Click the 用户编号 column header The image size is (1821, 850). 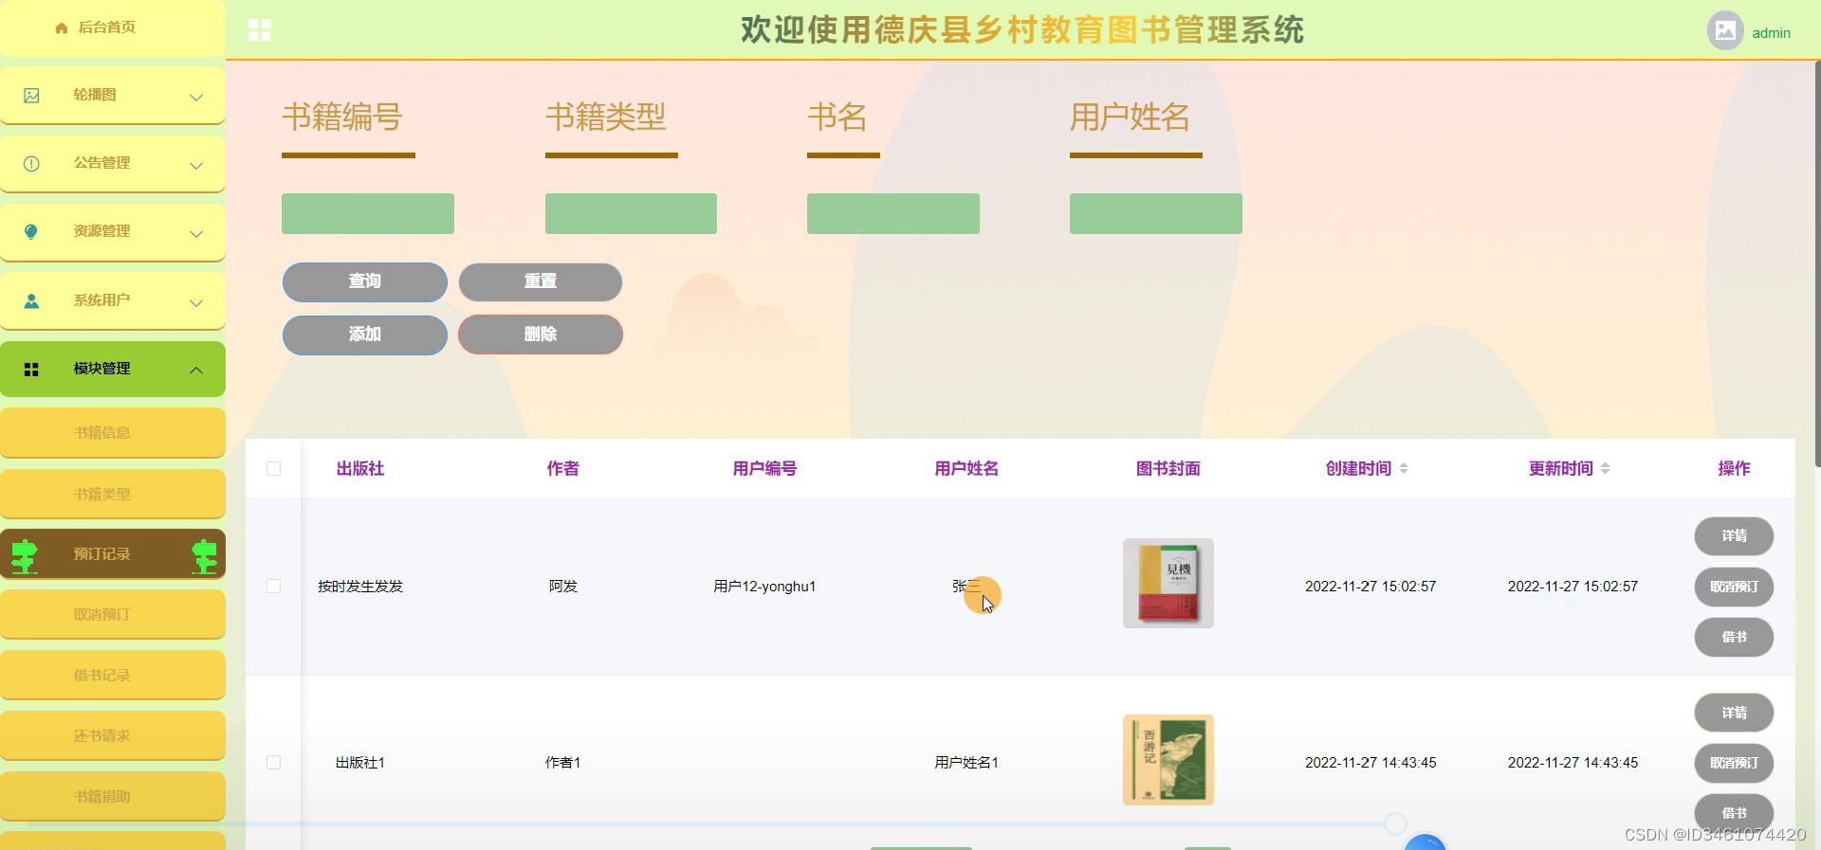pos(764,469)
